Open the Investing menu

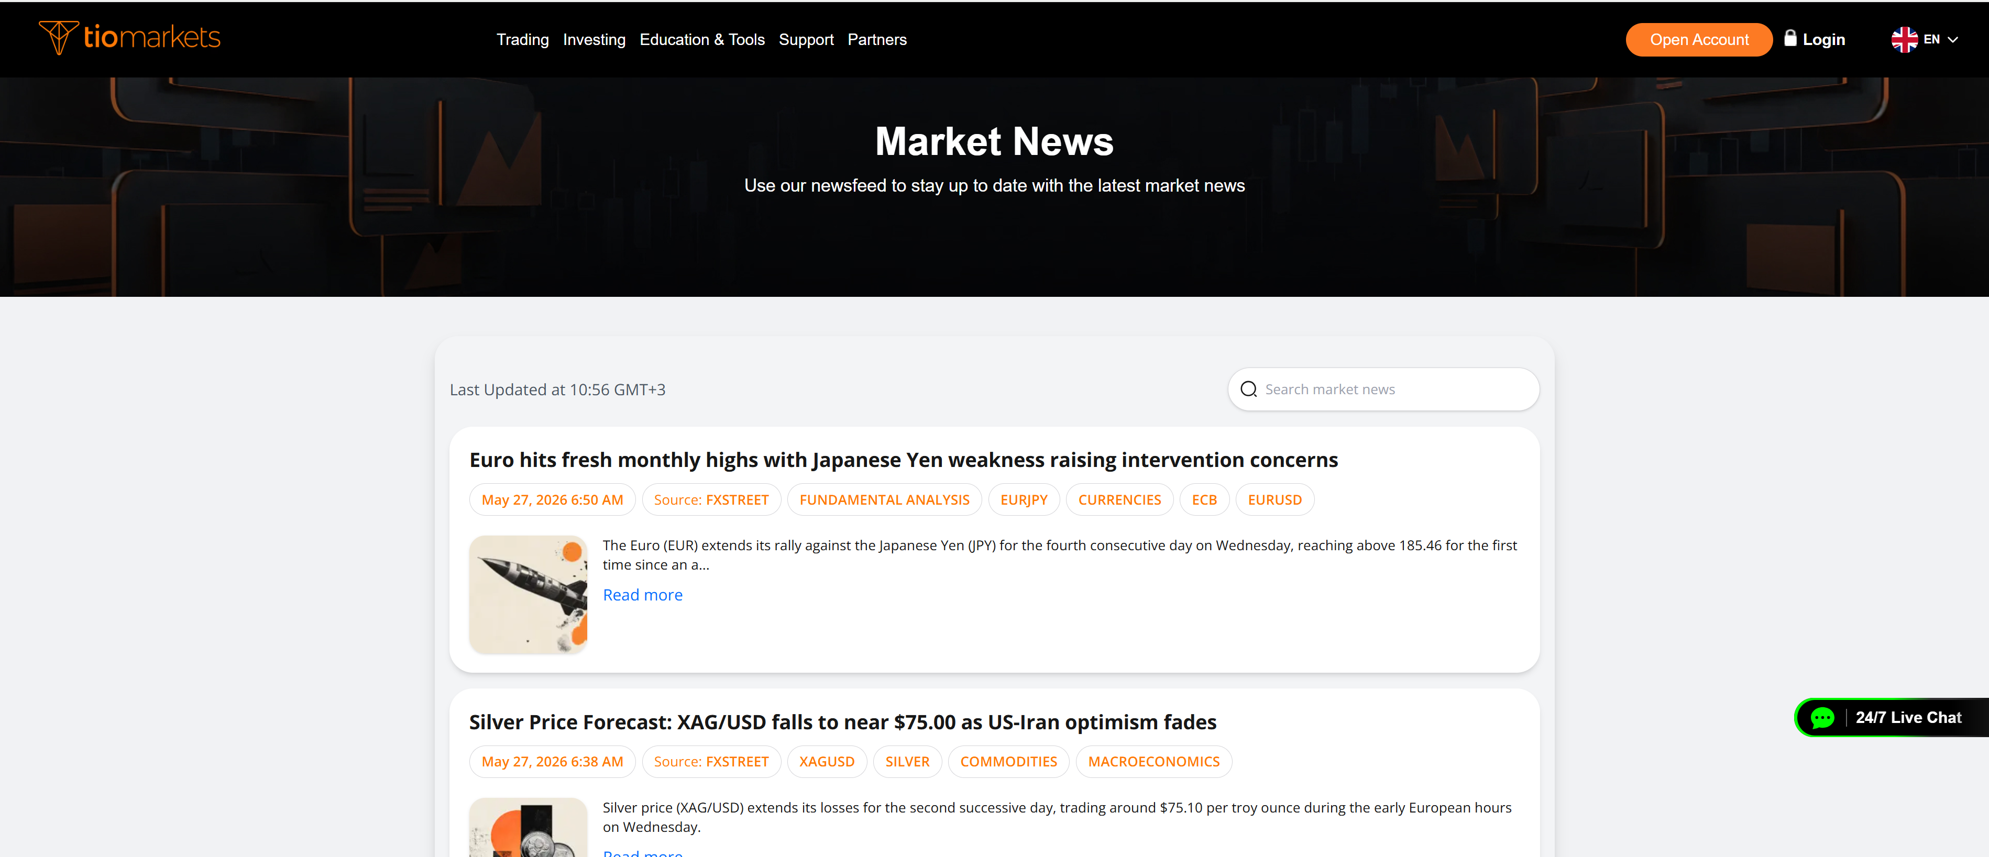click(x=594, y=39)
